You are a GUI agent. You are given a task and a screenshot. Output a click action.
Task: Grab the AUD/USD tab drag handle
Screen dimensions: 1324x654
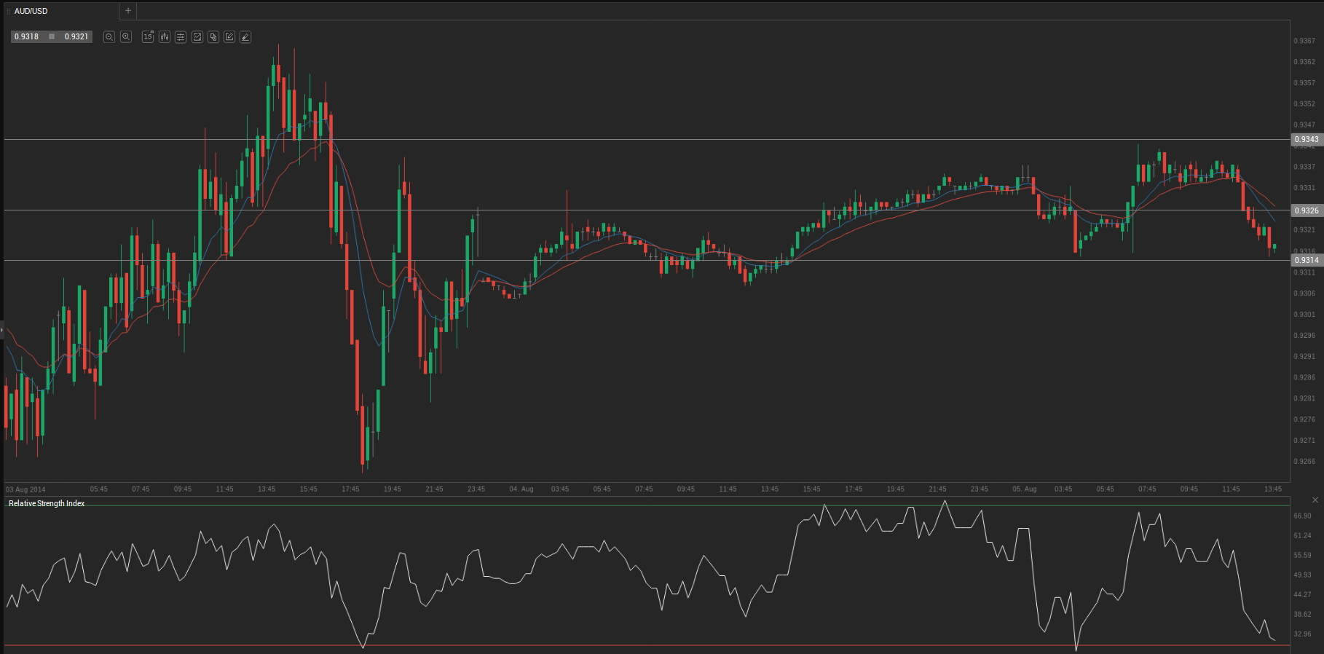tap(9, 11)
